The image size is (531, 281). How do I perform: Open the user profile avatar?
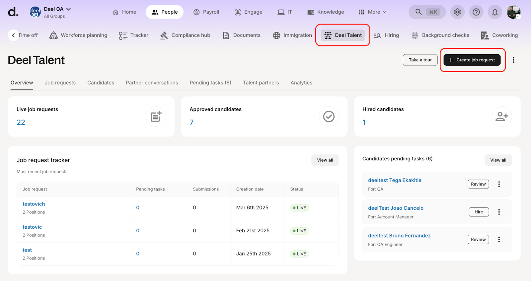coord(514,12)
